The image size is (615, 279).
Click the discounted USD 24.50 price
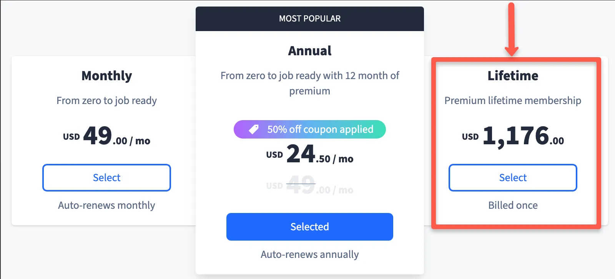(309, 155)
